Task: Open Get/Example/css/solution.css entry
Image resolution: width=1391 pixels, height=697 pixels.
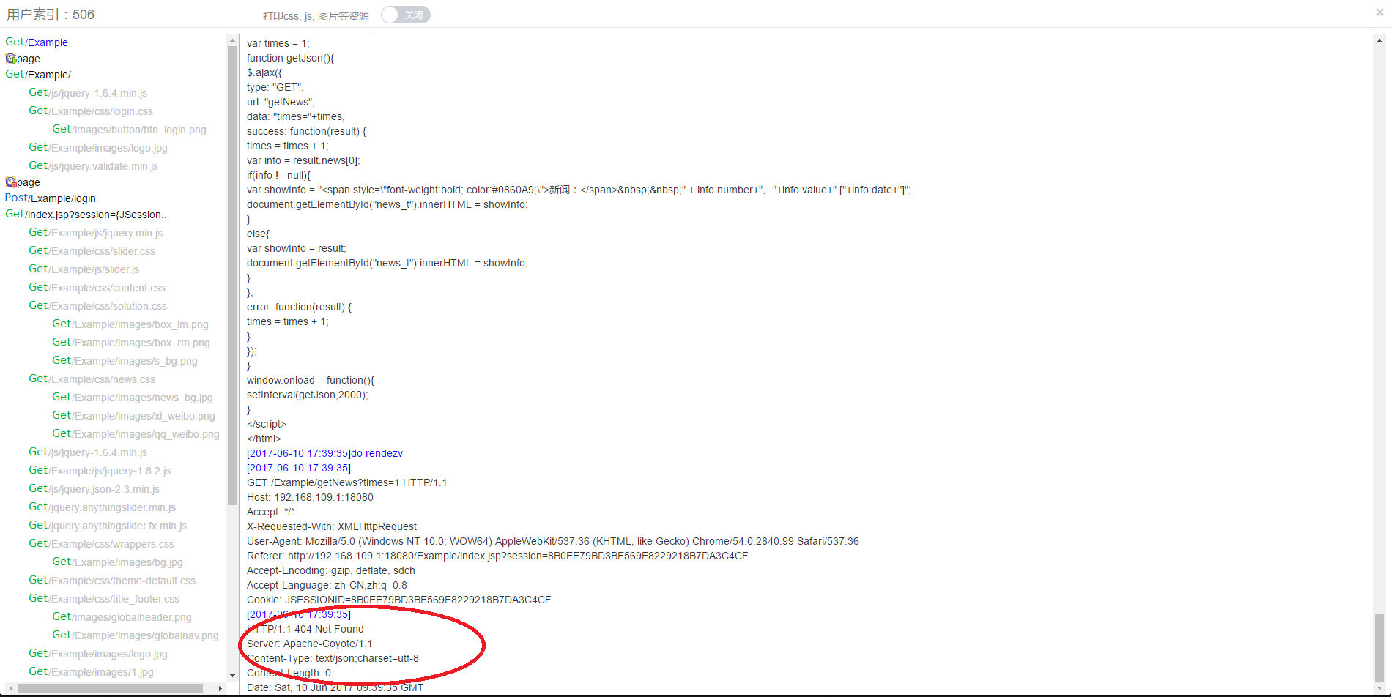Action: click(97, 306)
